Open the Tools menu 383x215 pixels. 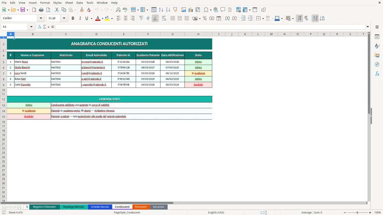90,3
